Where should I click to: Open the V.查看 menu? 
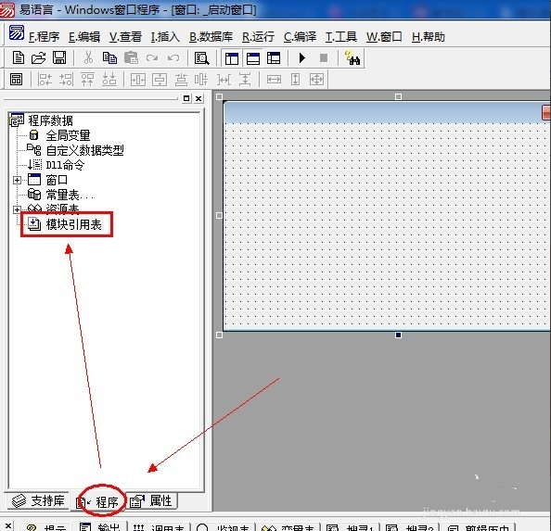pos(125,37)
